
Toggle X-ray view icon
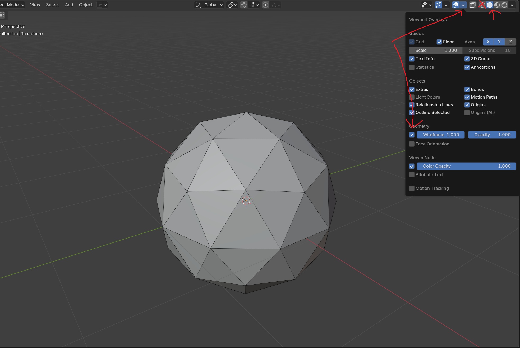tap(472, 5)
